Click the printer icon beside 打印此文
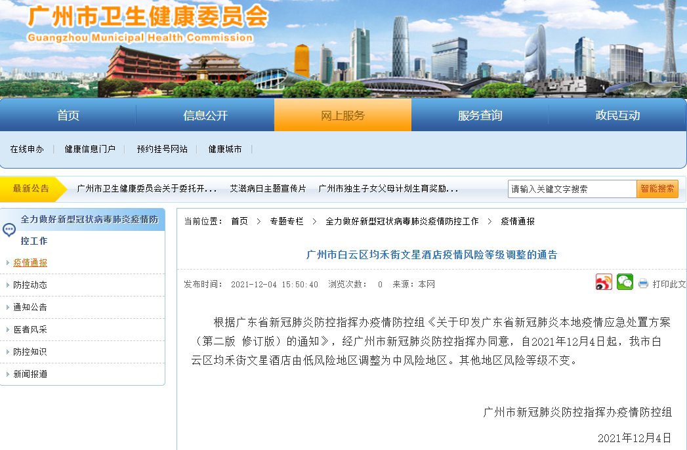Screen dimensions: 687x450 click(643, 284)
